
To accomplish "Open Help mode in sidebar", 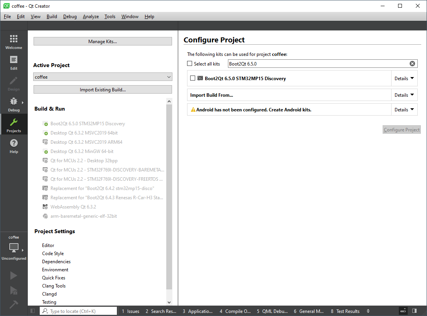I will click(14, 146).
